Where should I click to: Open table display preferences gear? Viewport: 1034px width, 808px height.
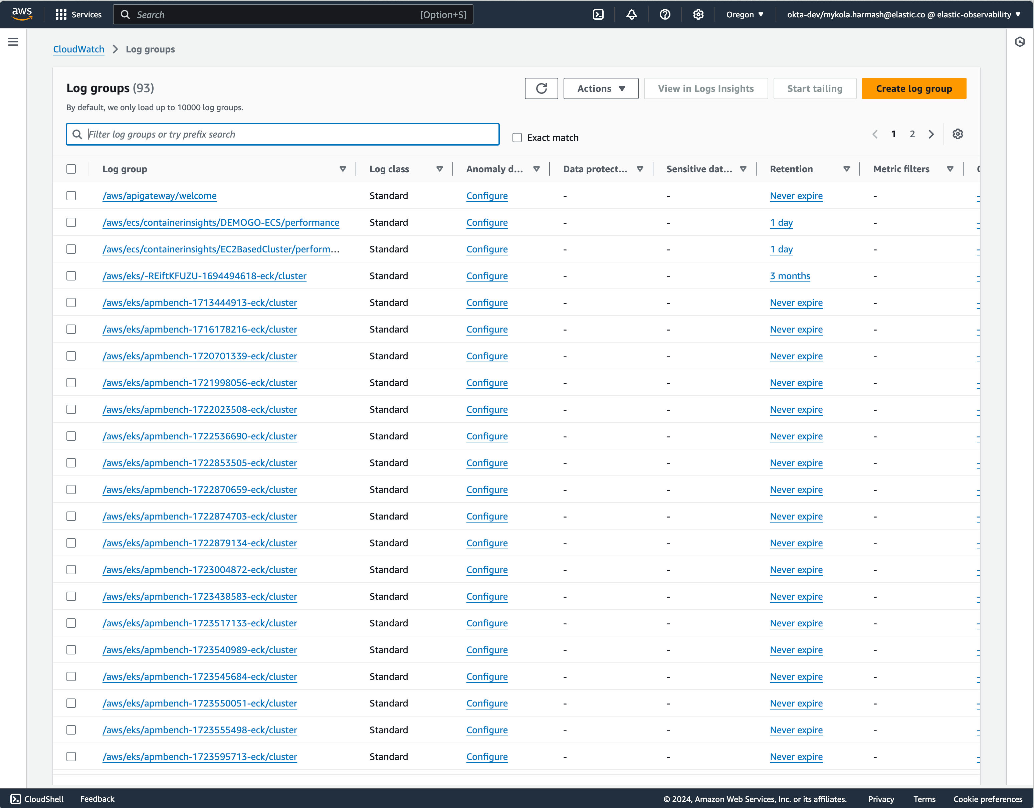pyautogui.click(x=958, y=134)
